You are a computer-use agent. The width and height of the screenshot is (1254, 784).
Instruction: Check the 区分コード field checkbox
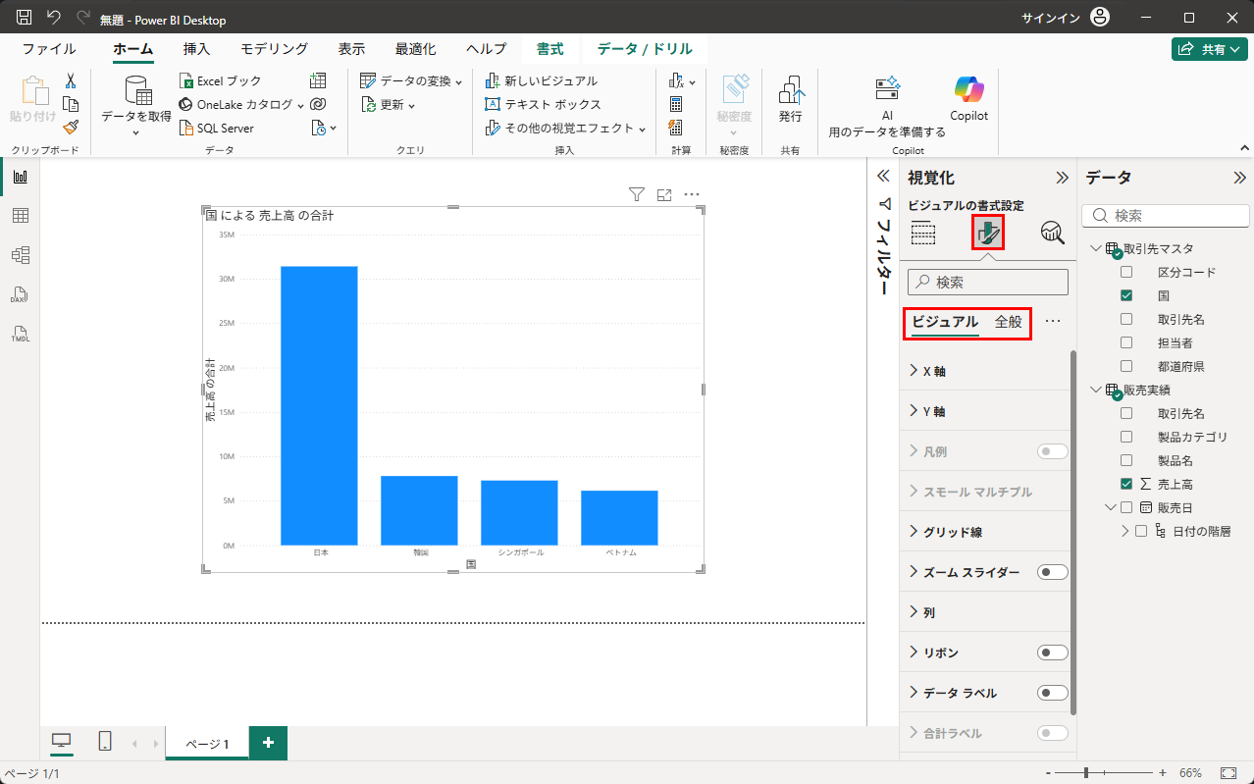pyautogui.click(x=1126, y=272)
